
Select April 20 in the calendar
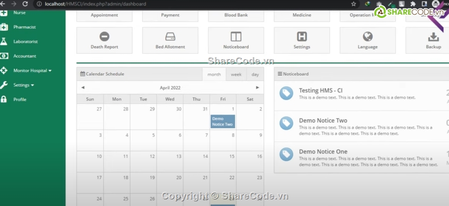click(x=170, y=183)
